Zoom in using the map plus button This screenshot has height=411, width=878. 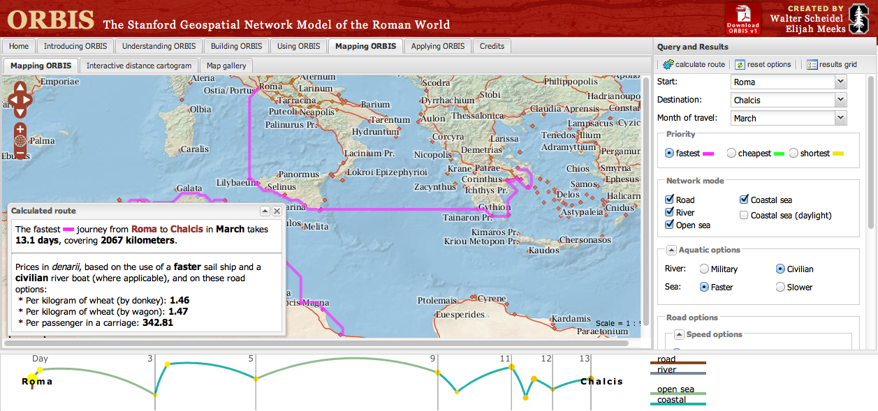pos(20,129)
